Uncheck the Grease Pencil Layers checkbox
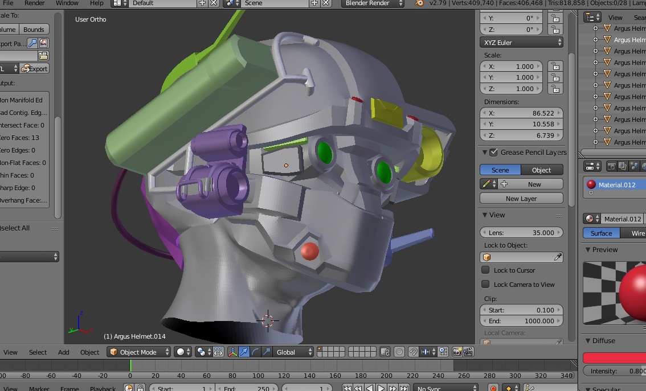The height and width of the screenshot is (391, 646). click(494, 153)
